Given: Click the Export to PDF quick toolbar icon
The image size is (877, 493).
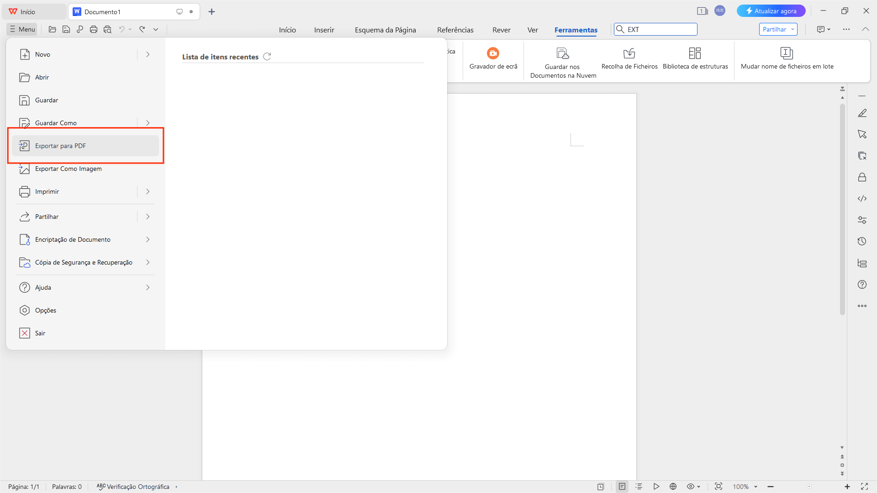Looking at the screenshot, I should tap(80, 29).
